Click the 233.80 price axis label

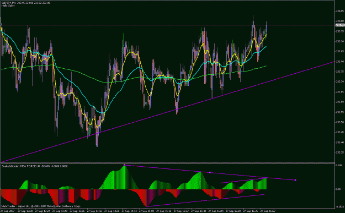[x=339, y=62]
